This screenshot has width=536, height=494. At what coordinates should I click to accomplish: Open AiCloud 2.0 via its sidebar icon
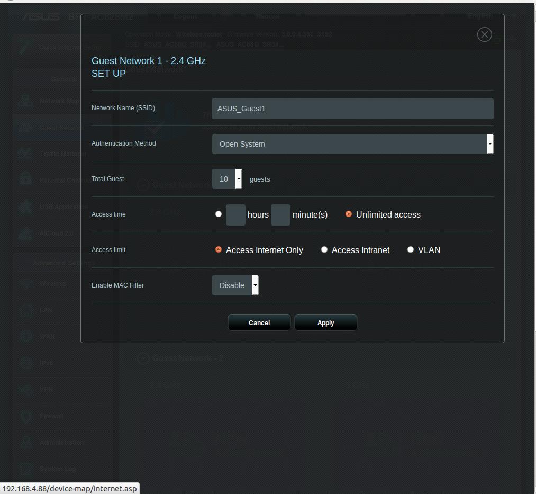25,233
